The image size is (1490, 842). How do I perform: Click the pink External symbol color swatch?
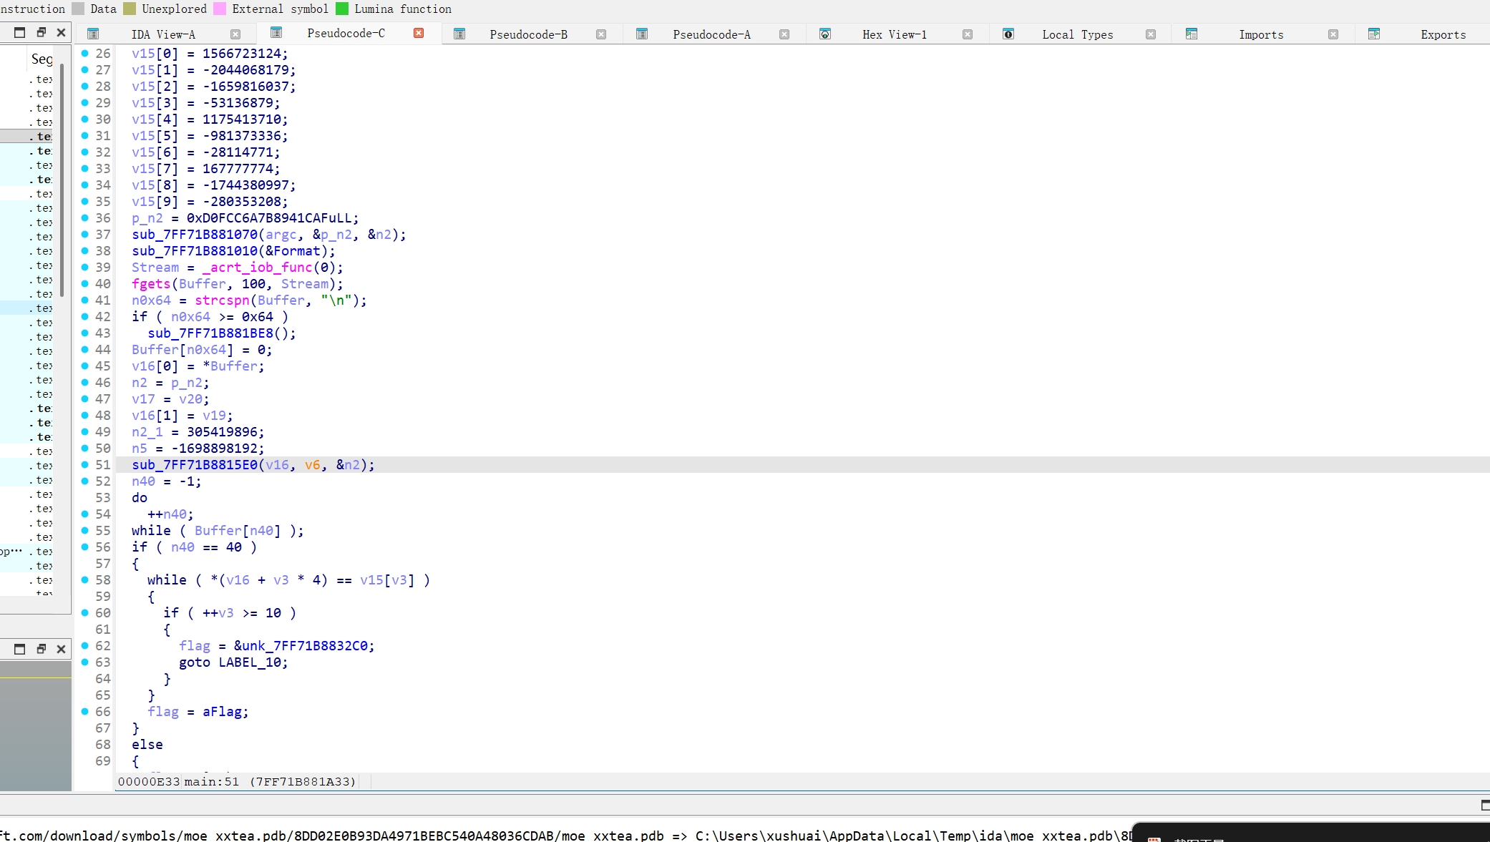tap(220, 9)
